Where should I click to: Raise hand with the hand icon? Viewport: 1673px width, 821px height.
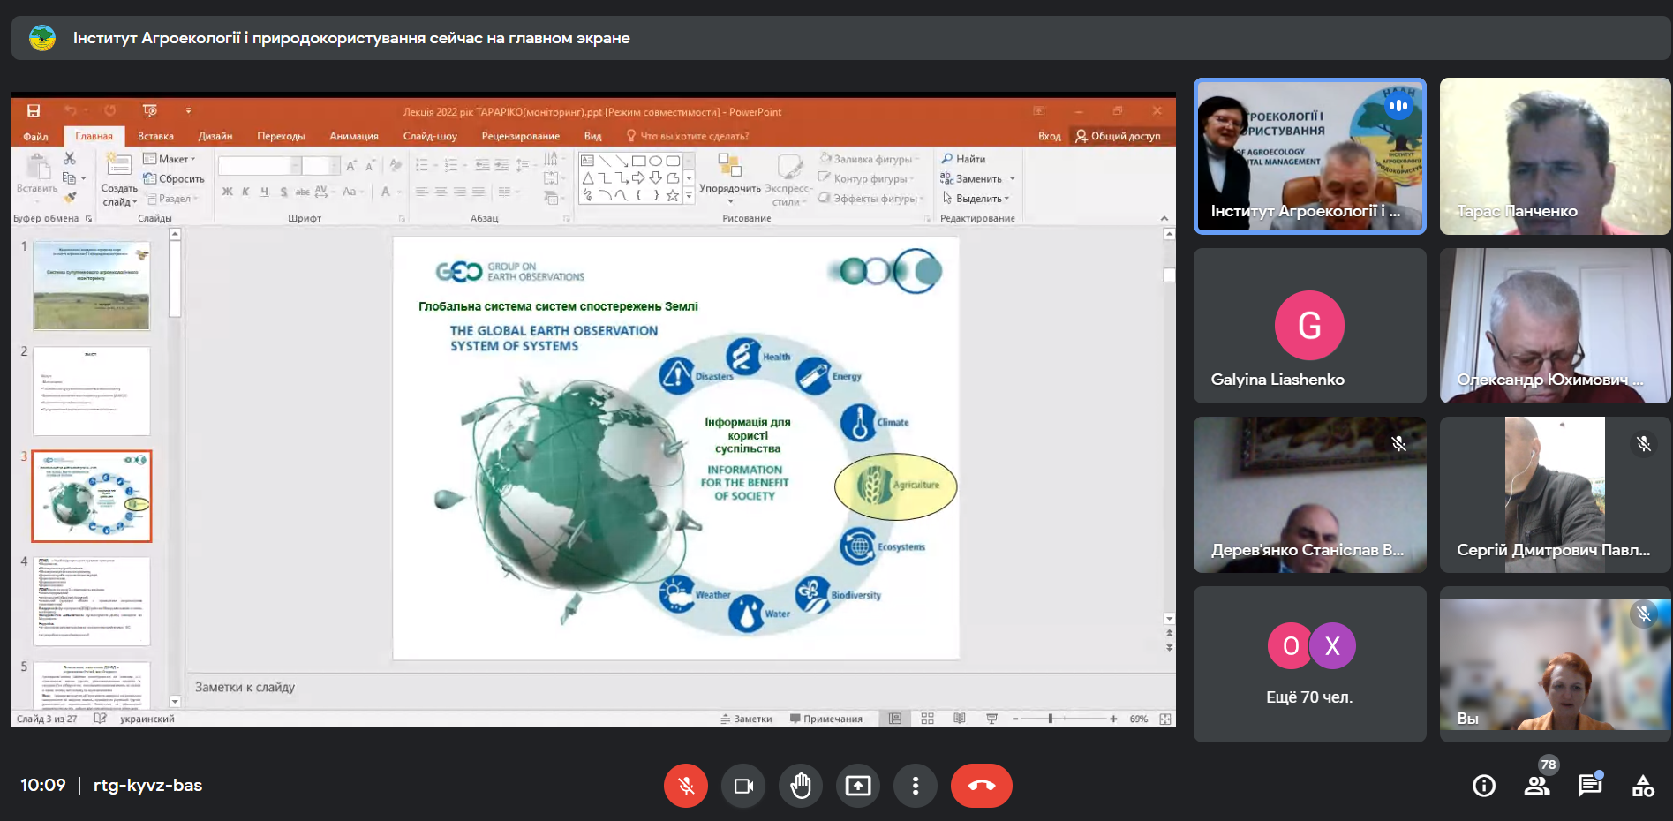point(801,786)
